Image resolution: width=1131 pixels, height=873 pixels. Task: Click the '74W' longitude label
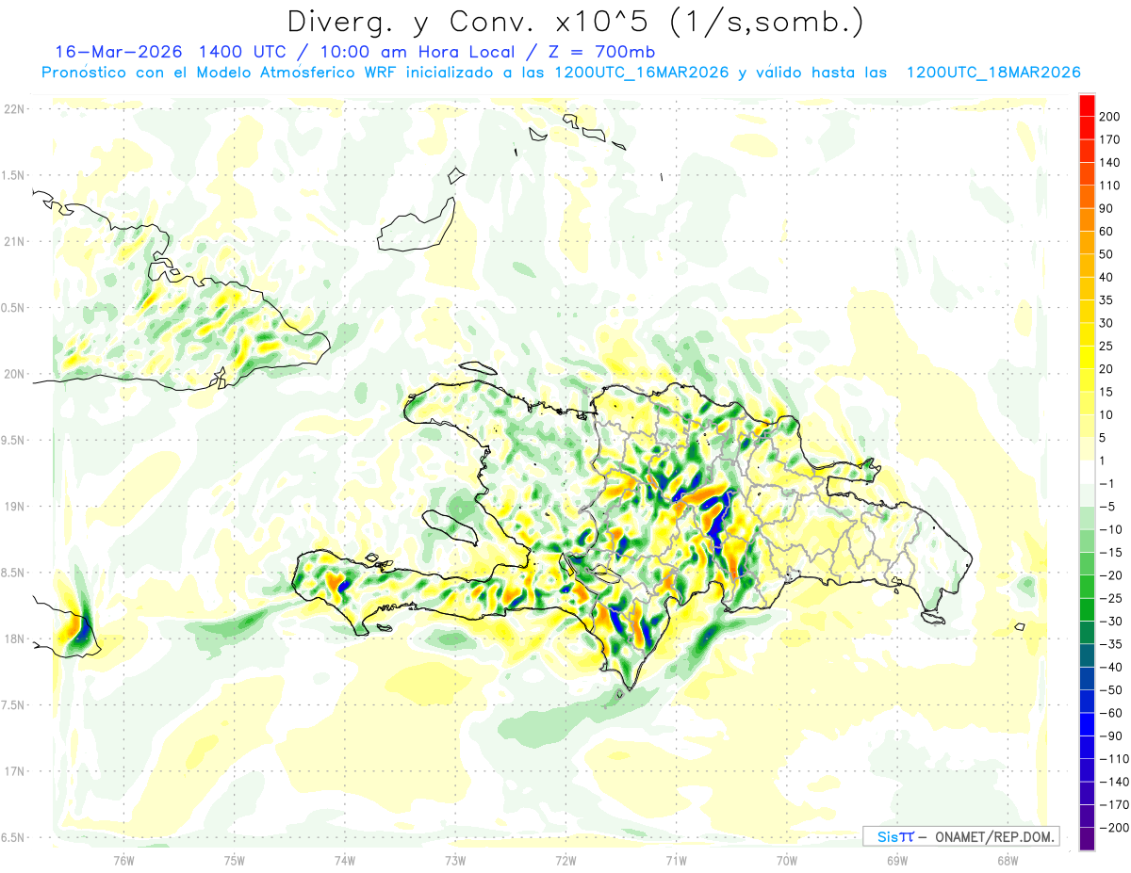click(x=344, y=860)
